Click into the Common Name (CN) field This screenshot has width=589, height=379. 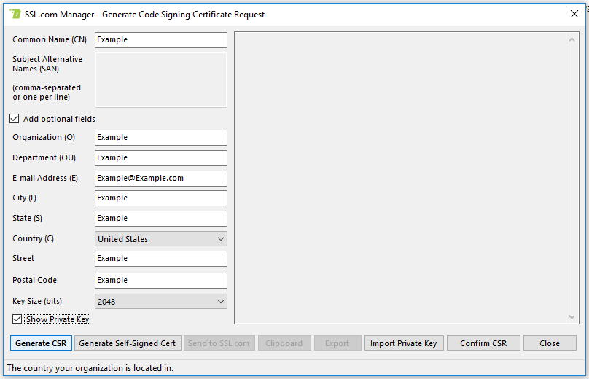click(x=161, y=40)
